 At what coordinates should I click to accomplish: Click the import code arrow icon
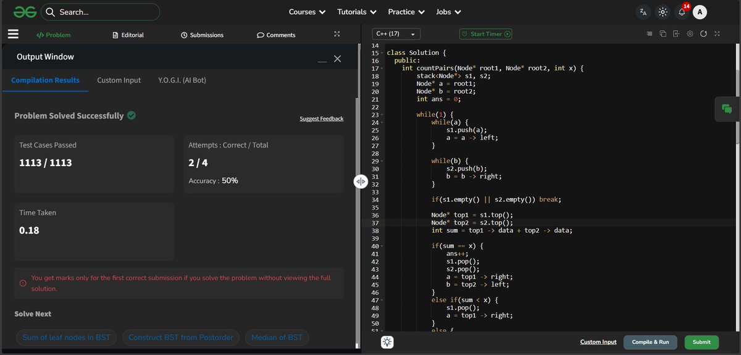pos(676,34)
